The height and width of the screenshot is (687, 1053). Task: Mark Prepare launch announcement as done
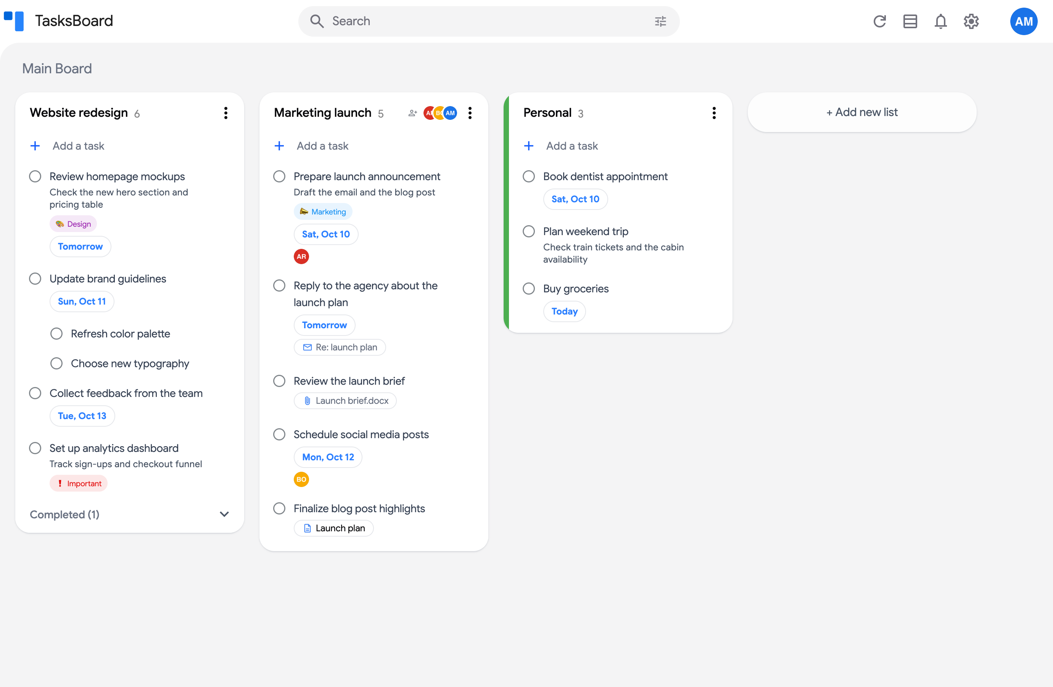279,176
